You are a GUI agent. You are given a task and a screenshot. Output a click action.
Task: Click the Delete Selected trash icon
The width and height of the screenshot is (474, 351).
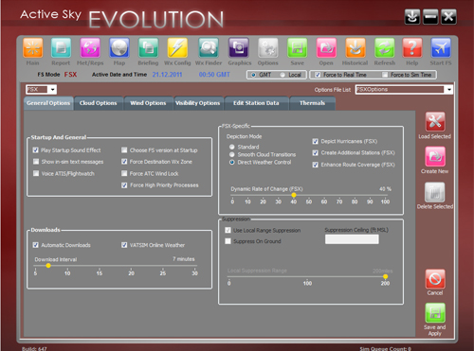point(435,192)
